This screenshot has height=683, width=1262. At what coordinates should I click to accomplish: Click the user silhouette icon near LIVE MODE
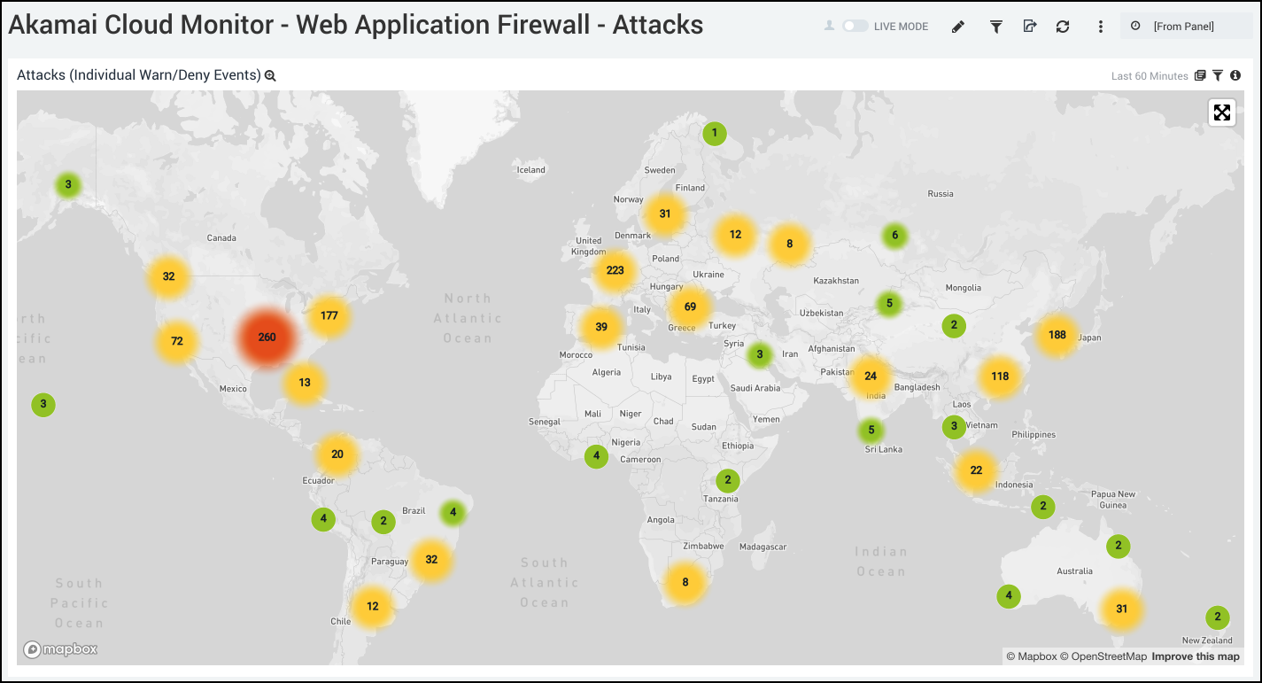[828, 27]
